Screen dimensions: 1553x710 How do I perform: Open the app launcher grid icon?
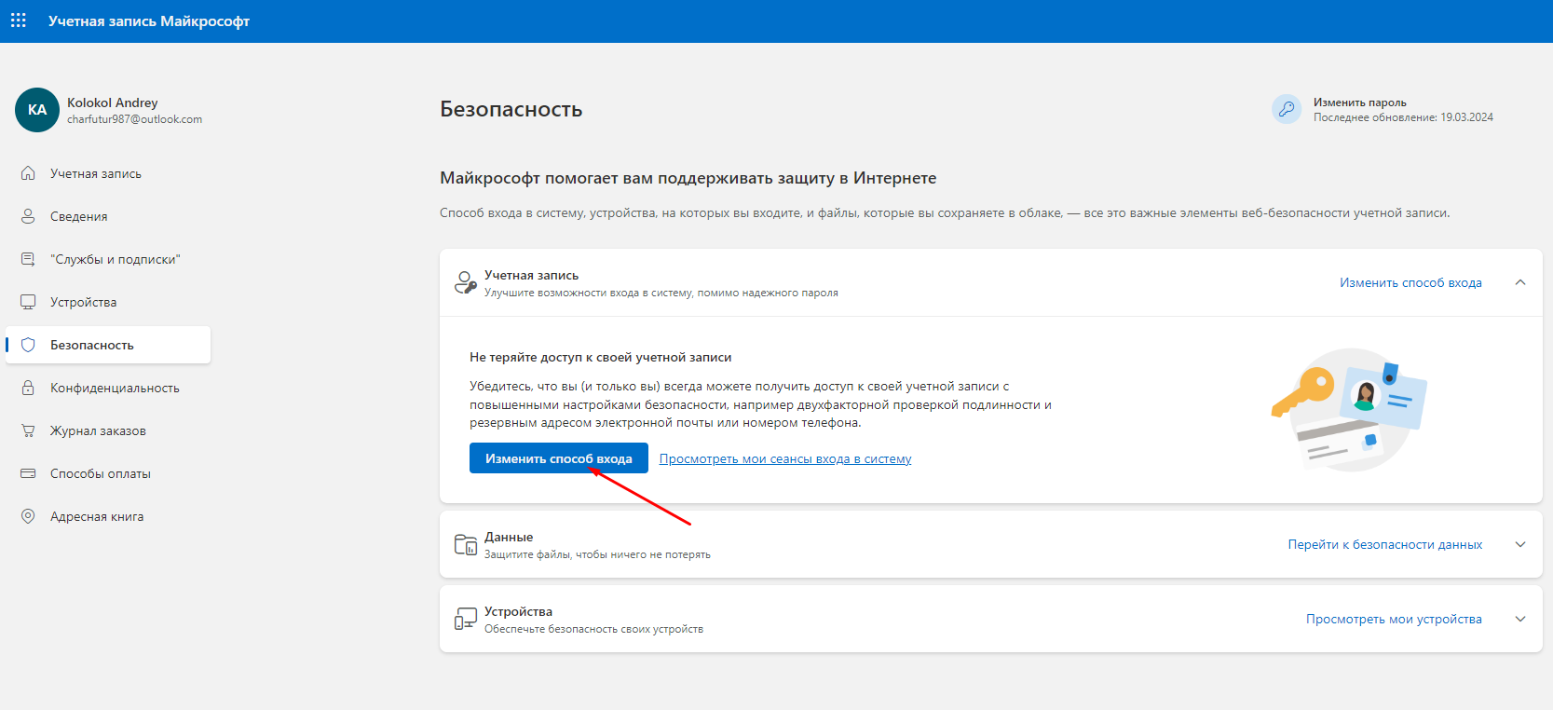19,20
